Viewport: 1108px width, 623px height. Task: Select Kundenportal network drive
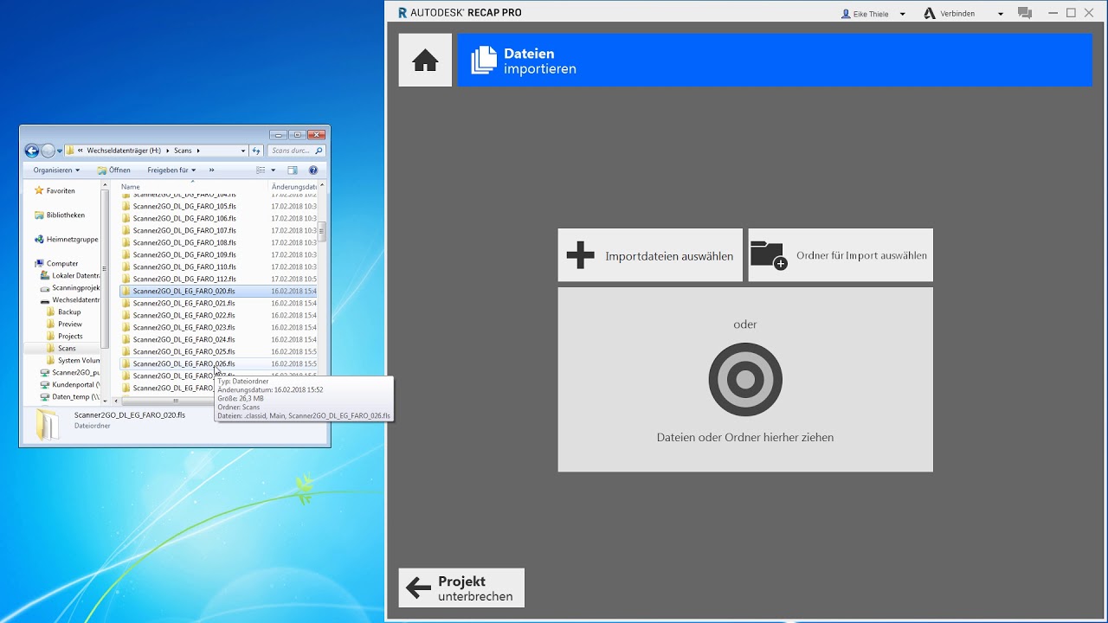(x=70, y=384)
